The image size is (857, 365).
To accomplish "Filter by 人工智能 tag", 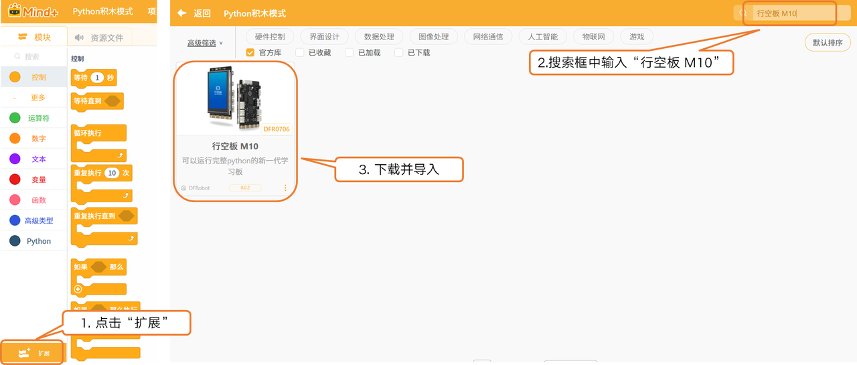I will 543,37.
